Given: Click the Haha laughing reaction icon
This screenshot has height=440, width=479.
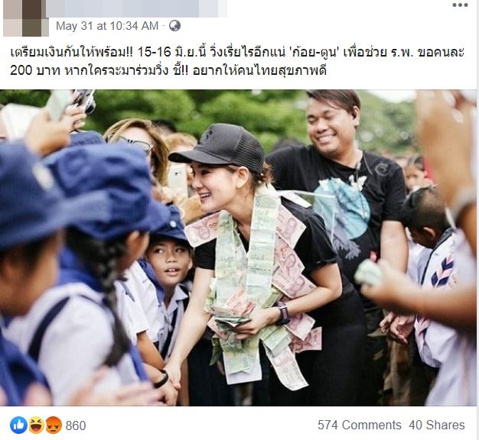Looking at the screenshot, I should pyautogui.click(x=36, y=425).
